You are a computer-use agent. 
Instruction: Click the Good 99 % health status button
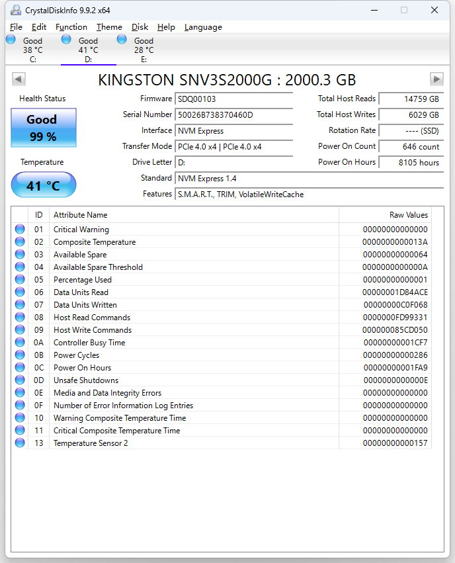44,128
